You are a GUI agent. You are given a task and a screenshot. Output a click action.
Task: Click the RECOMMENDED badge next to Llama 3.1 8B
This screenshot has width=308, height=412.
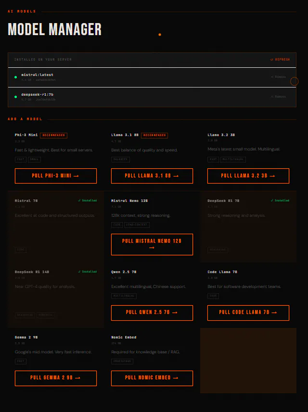[154, 135]
